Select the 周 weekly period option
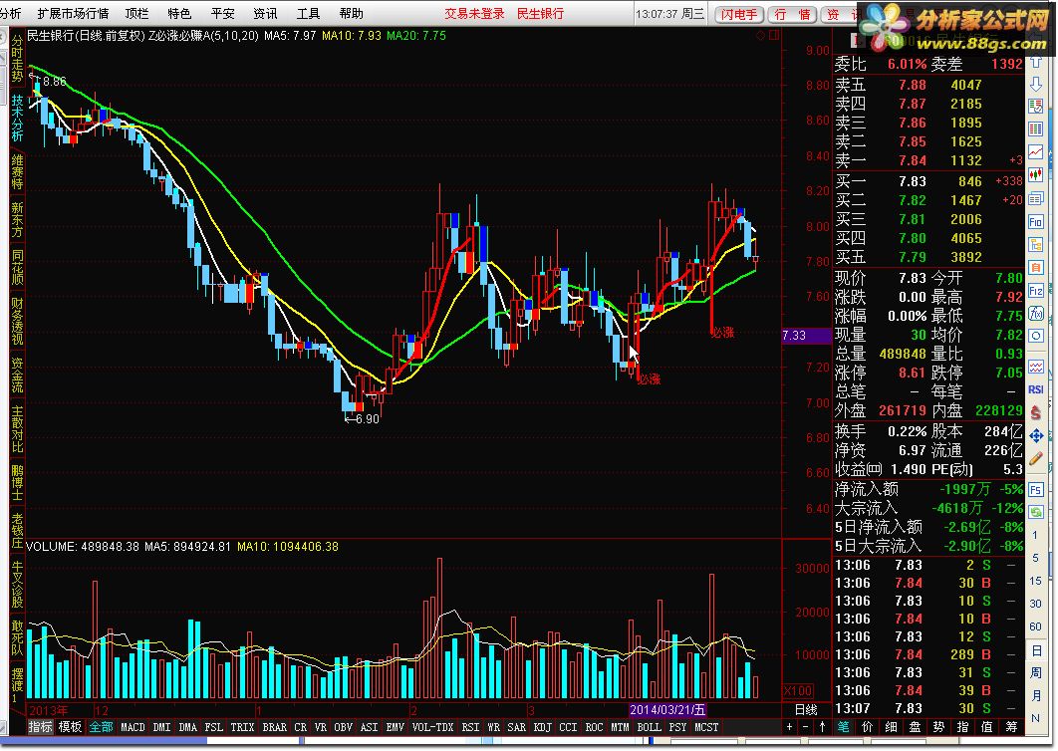The height and width of the screenshot is (751, 1058). (1036, 673)
